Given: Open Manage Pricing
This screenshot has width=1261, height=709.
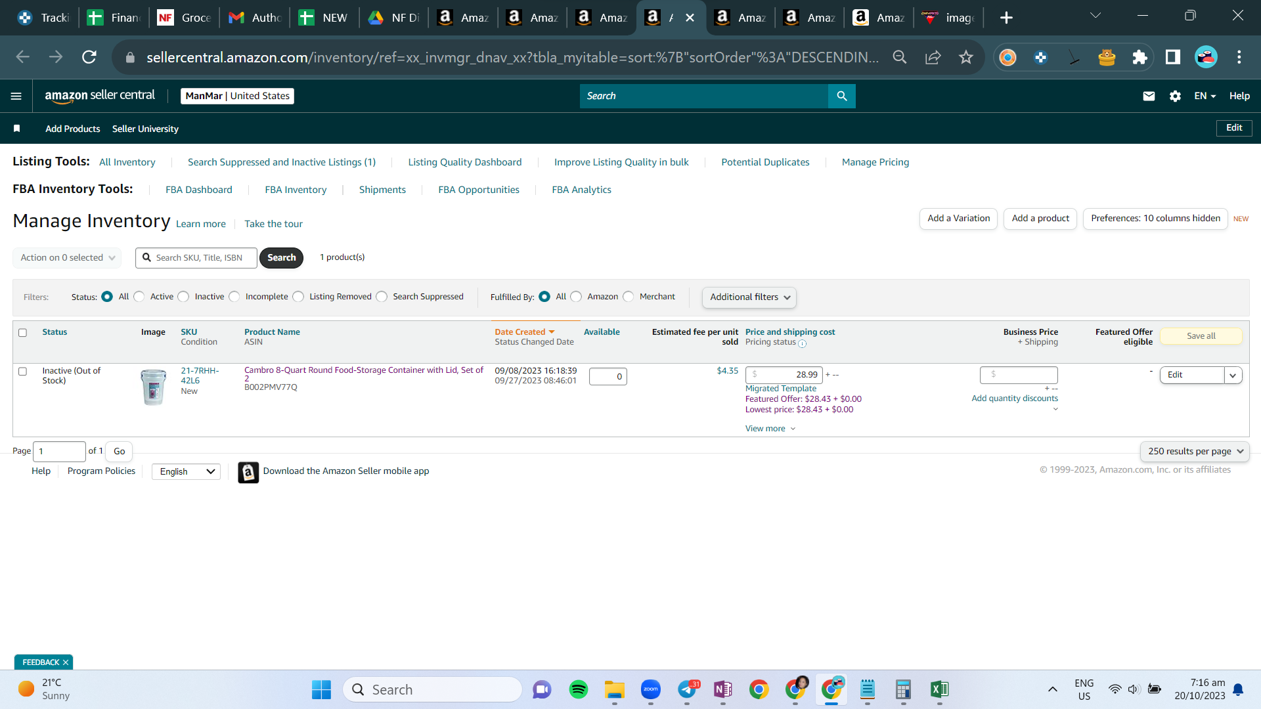Looking at the screenshot, I should [x=875, y=162].
